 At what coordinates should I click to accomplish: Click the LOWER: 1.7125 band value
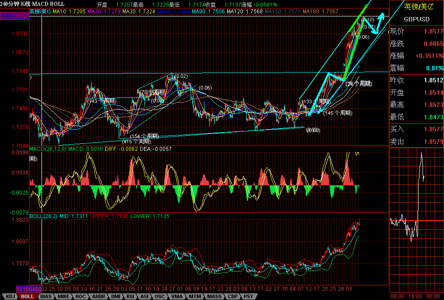pos(150,216)
